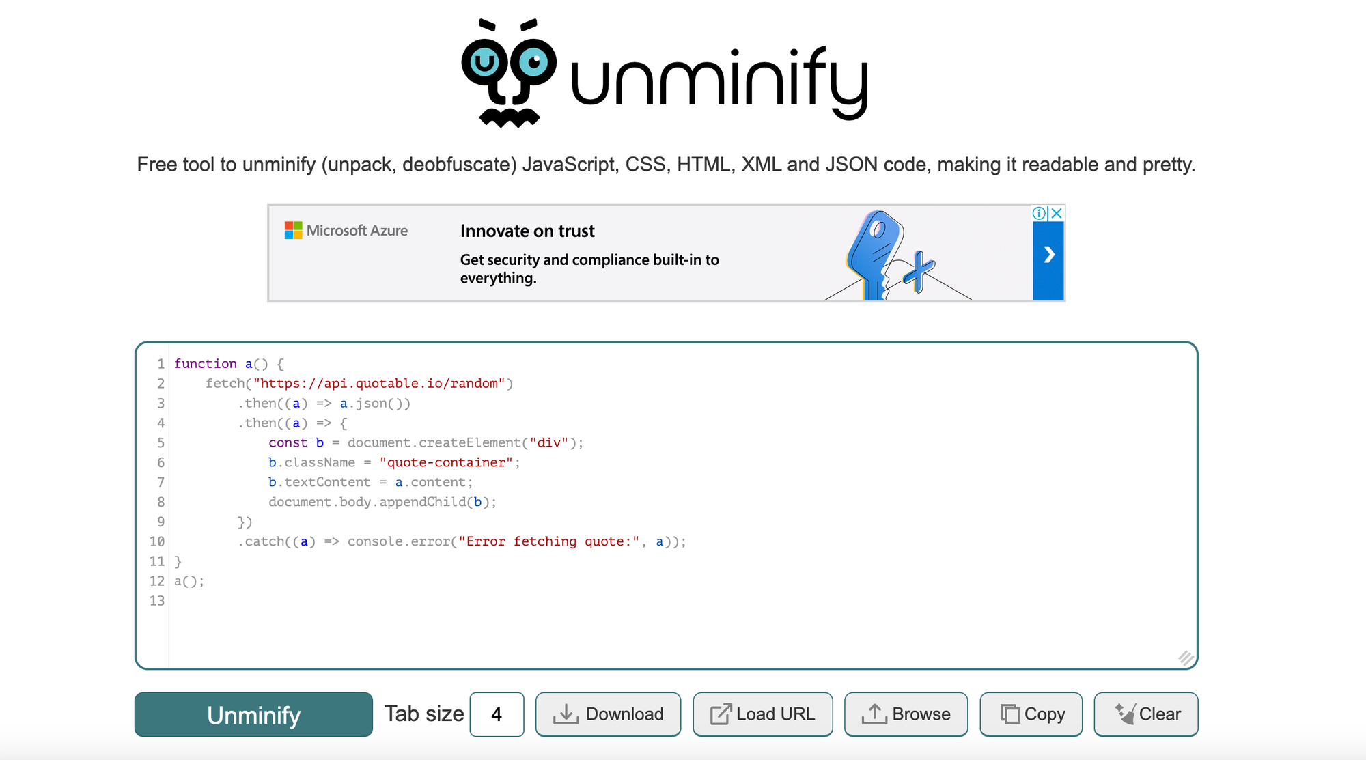Click line number 13 in the gutter
The width and height of the screenshot is (1366, 760).
coord(157,601)
